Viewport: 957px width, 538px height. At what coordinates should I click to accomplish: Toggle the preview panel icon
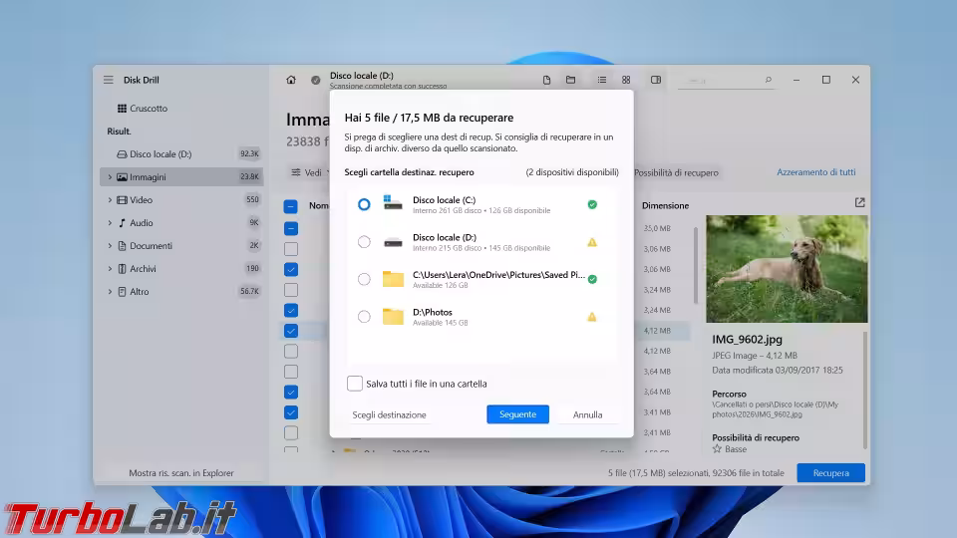(x=656, y=80)
